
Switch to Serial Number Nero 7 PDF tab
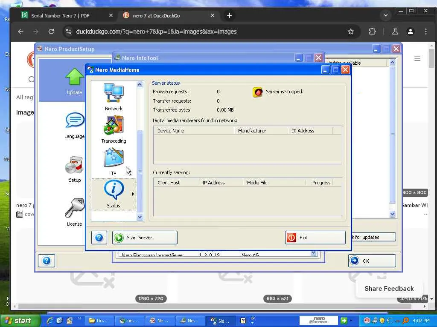60,16
